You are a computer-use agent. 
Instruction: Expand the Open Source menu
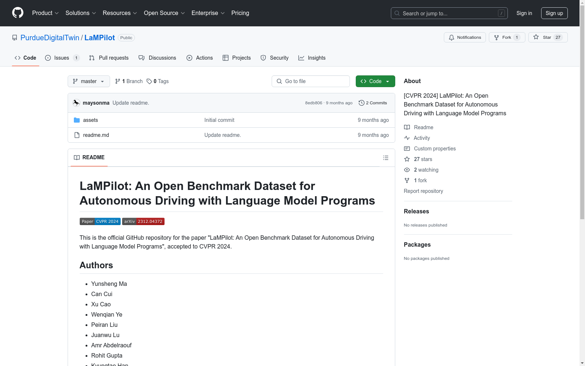165,13
